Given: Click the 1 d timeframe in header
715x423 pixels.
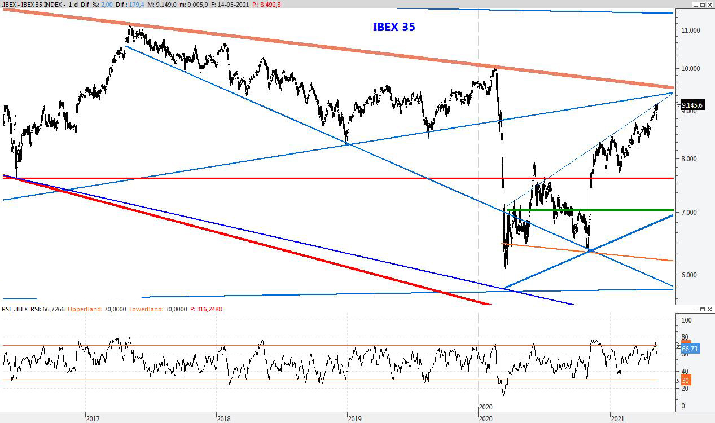Looking at the screenshot, I should [x=73, y=5].
